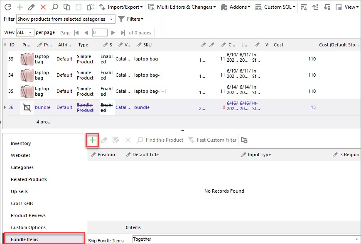The width and height of the screenshot is (361, 244).
Task: Click the edit note icon next to the bundle pencil
Action: pyautogui.click(x=116, y=140)
